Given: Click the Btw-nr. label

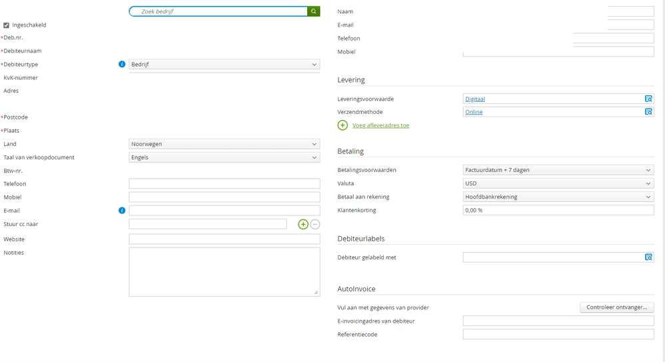Looking at the screenshot, I should tap(13, 171).
